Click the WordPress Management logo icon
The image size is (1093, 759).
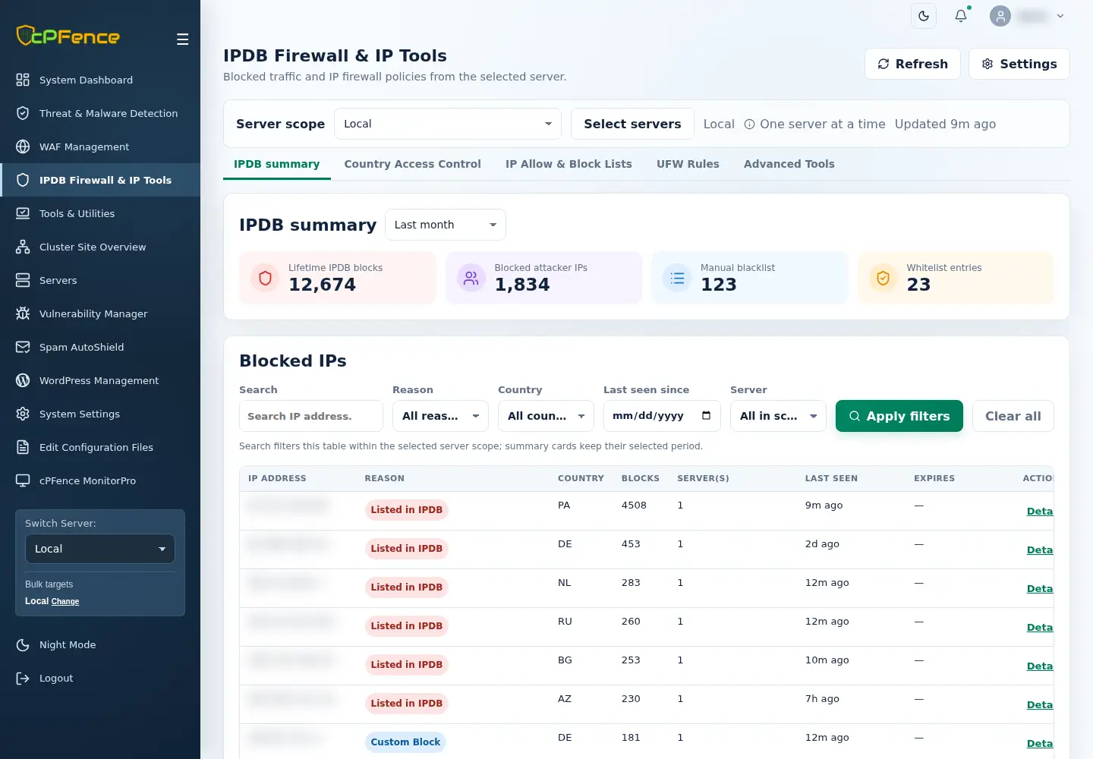pos(23,380)
